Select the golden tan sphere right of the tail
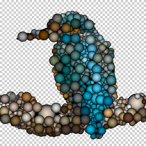146x146 pixels. click(x=108, y=113)
